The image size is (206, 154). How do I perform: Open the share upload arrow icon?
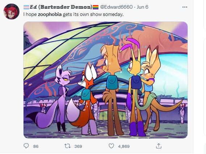coord(159,146)
